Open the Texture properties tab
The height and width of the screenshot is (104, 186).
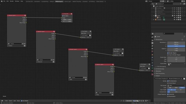tap(152, 75)
